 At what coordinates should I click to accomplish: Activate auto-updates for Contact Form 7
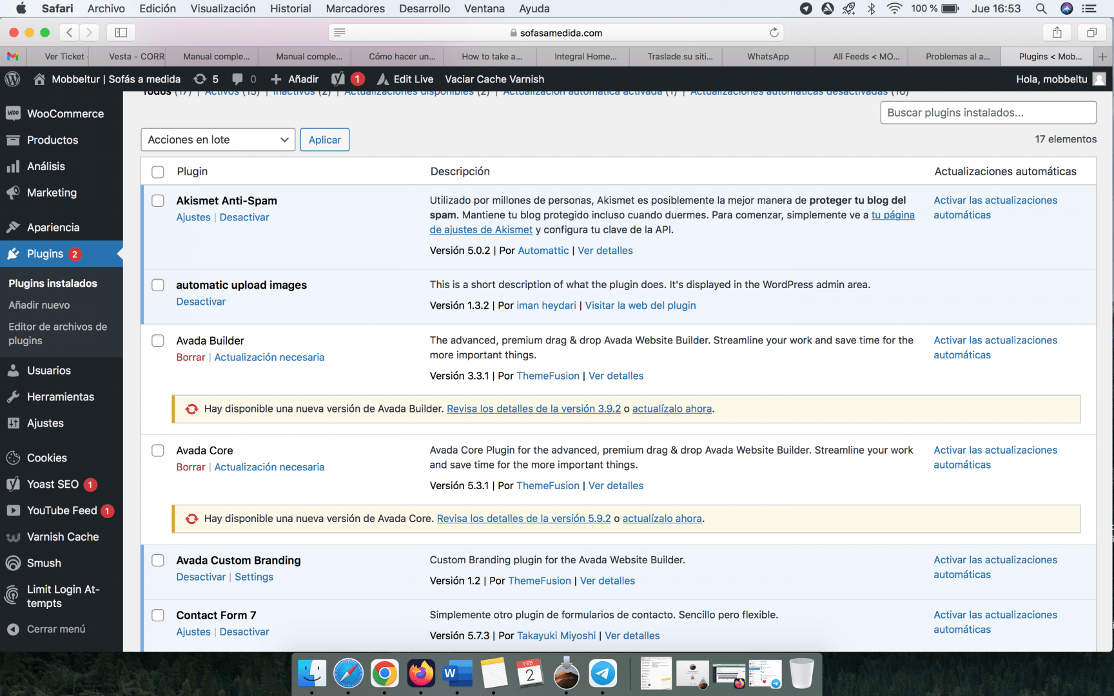click(995, 622)
